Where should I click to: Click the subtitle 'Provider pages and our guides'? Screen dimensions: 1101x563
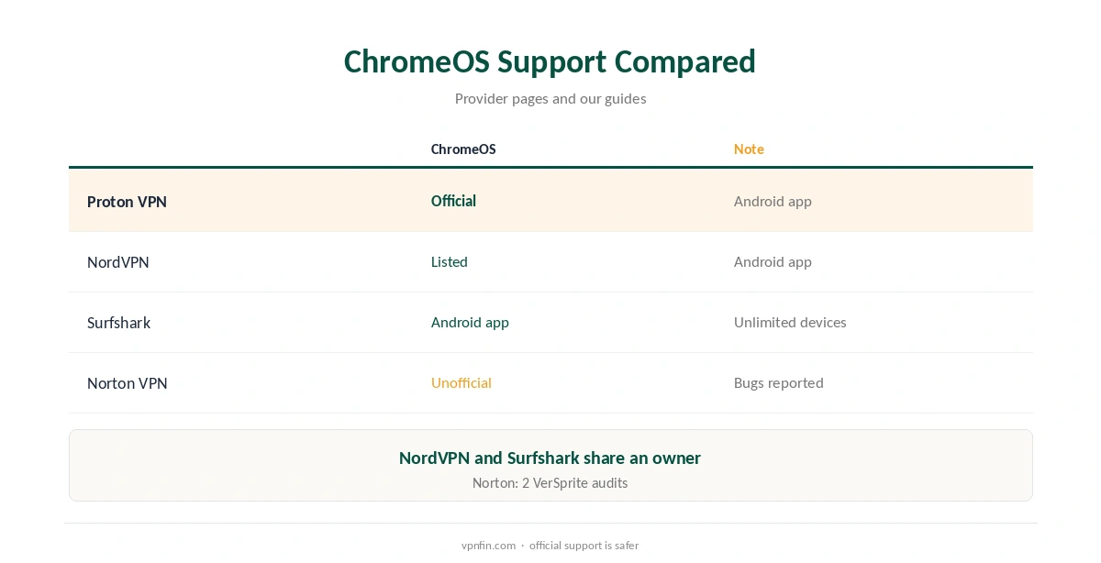point(550,98)
